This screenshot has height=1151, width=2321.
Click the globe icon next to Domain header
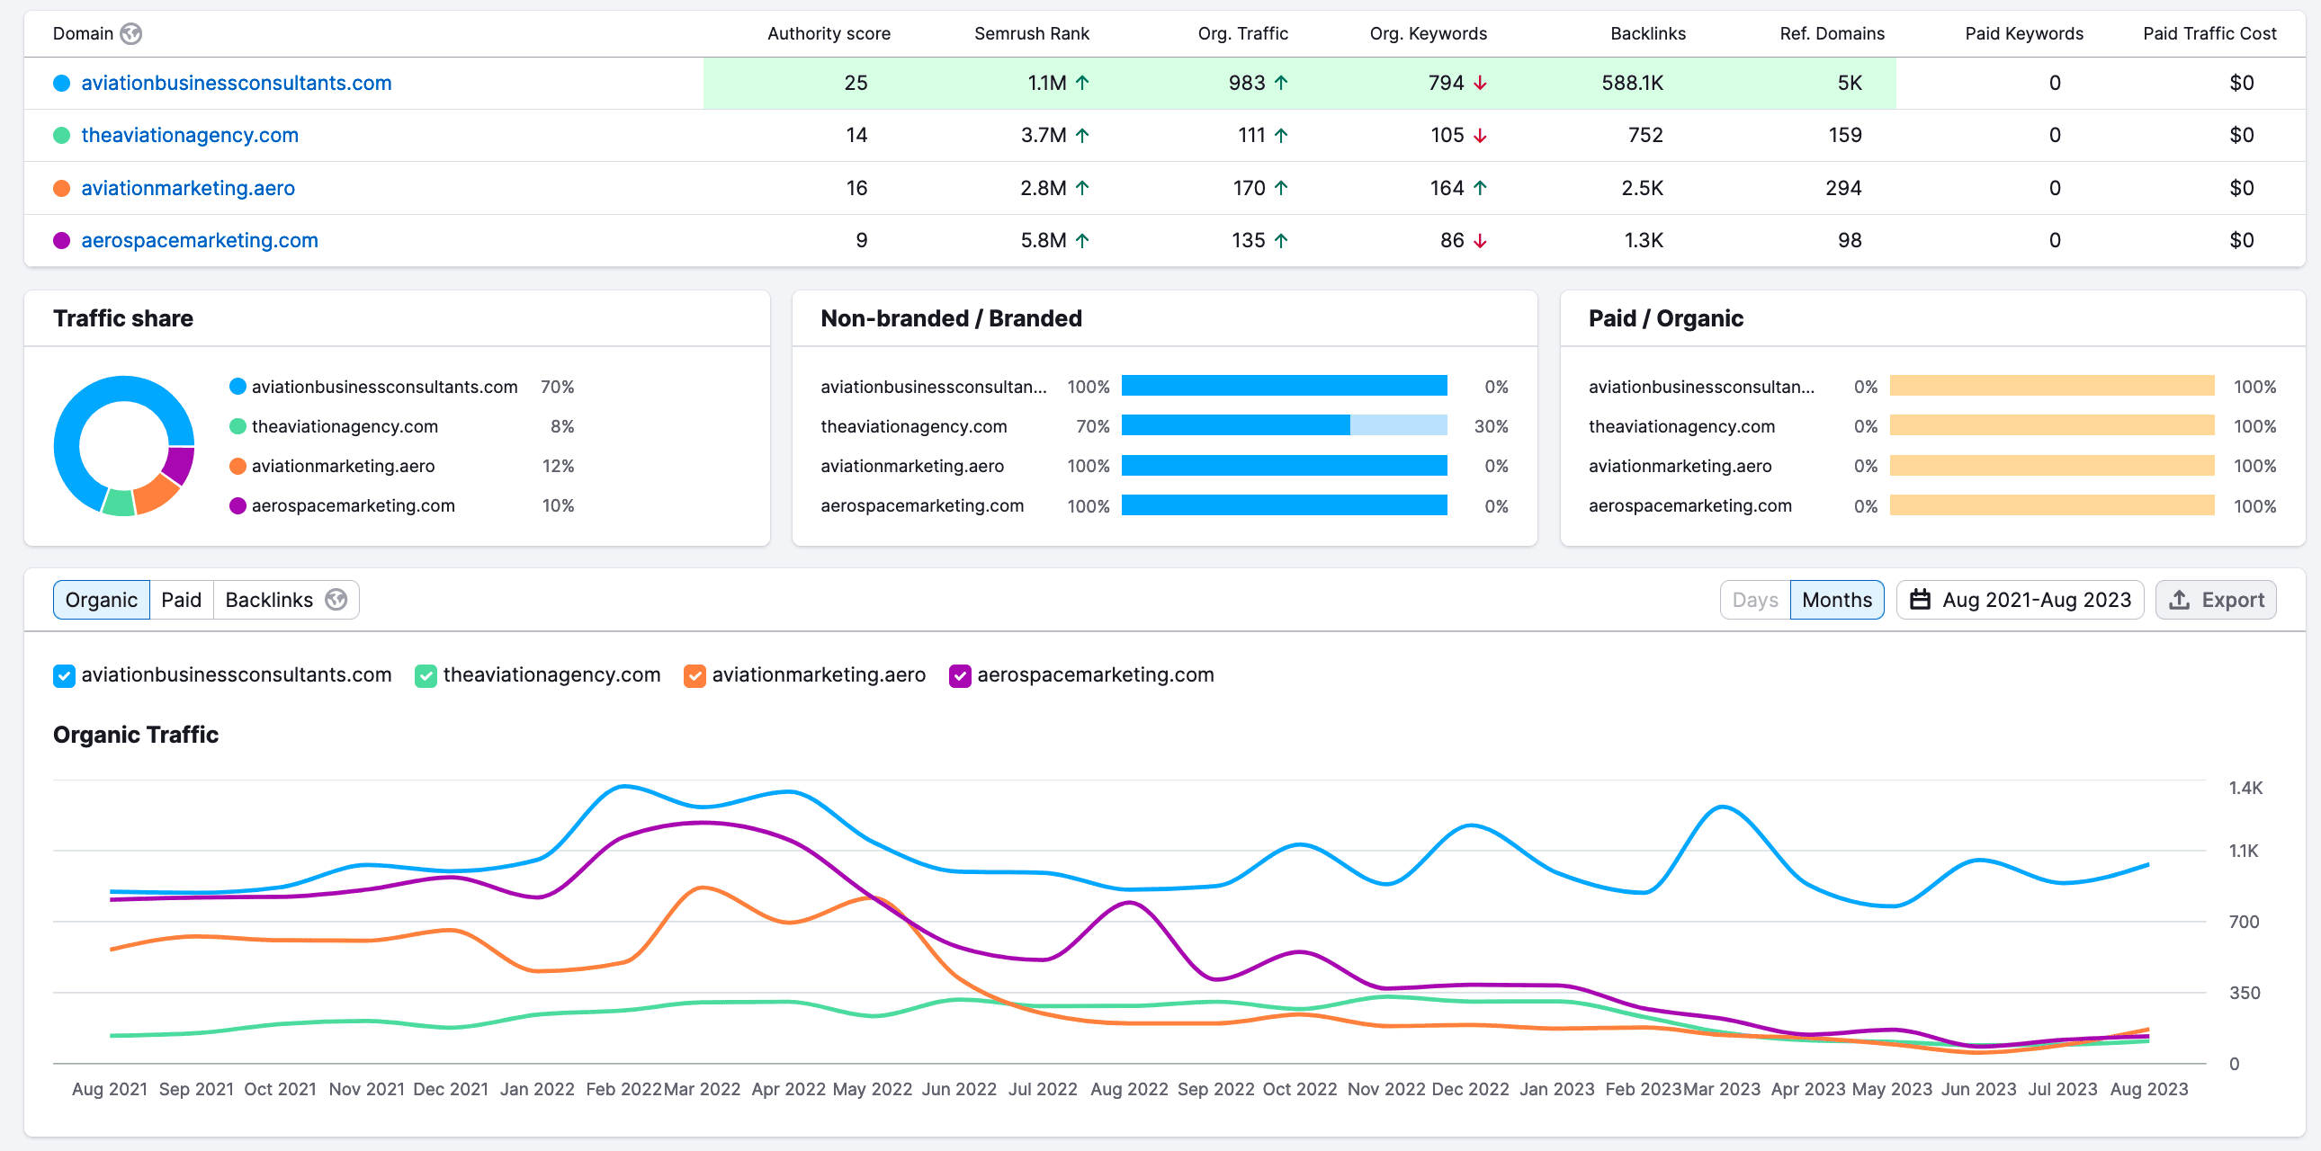[x=131, y=33]
